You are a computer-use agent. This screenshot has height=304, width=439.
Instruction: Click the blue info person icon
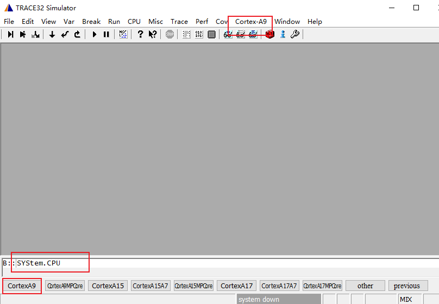pos(283,34)
